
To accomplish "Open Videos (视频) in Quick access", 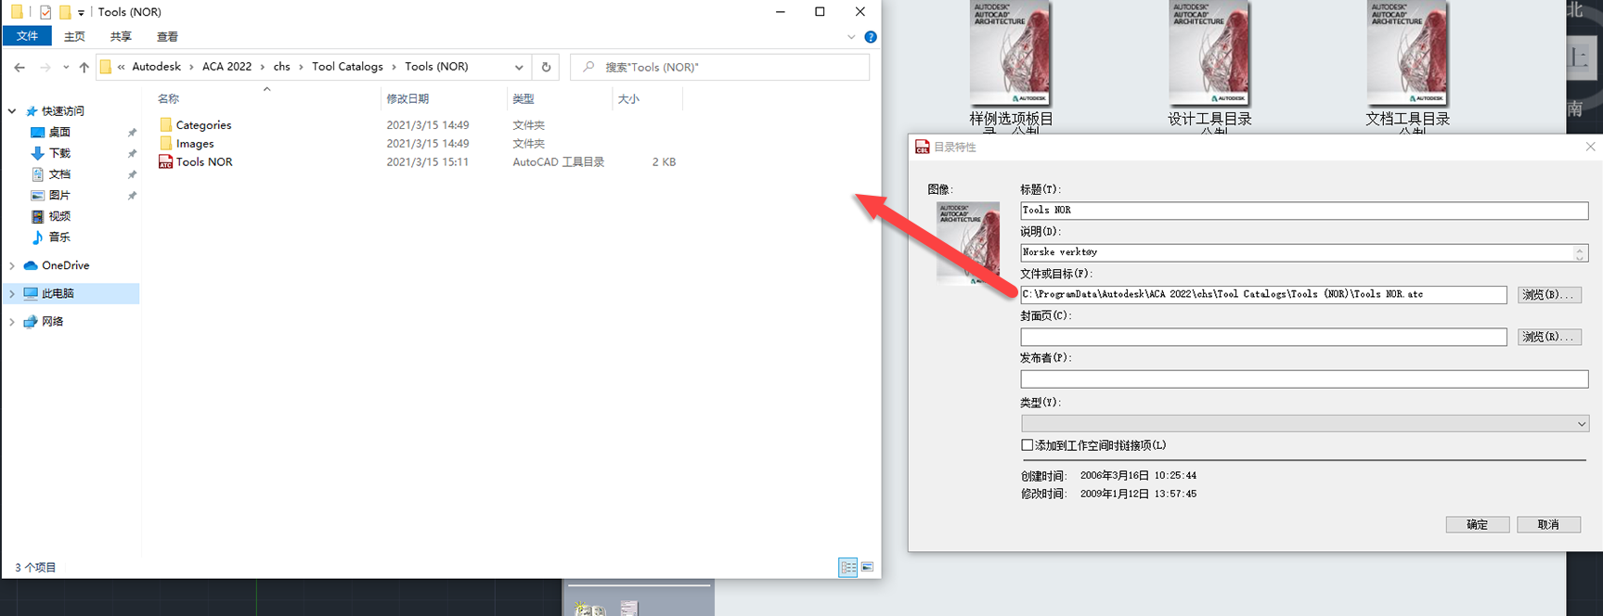I will (51, 216).
